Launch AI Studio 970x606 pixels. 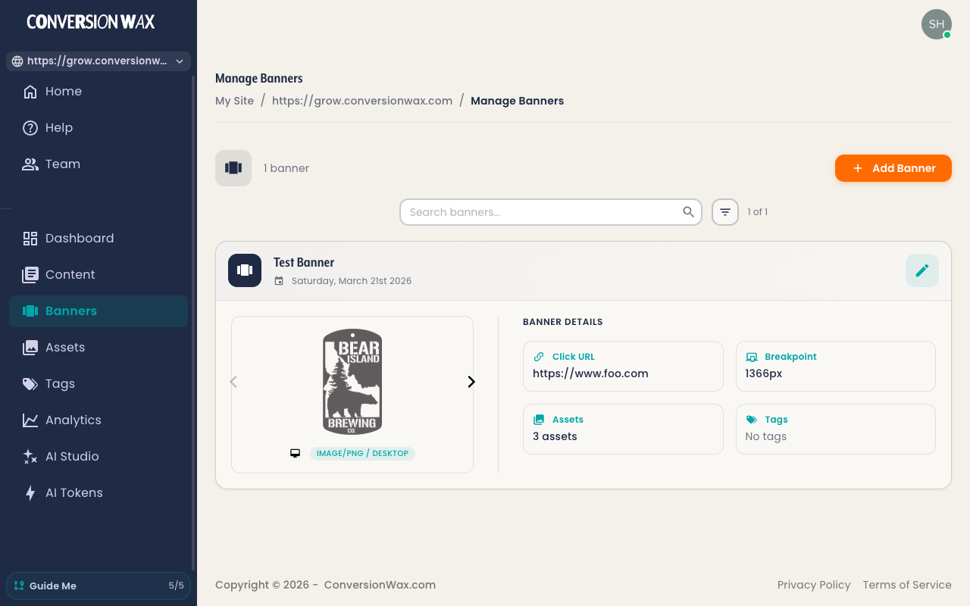tap(72, 456)
